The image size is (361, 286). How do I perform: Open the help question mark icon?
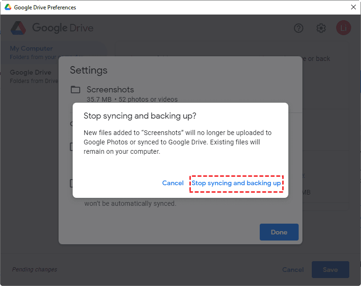[x=299, y=28]
